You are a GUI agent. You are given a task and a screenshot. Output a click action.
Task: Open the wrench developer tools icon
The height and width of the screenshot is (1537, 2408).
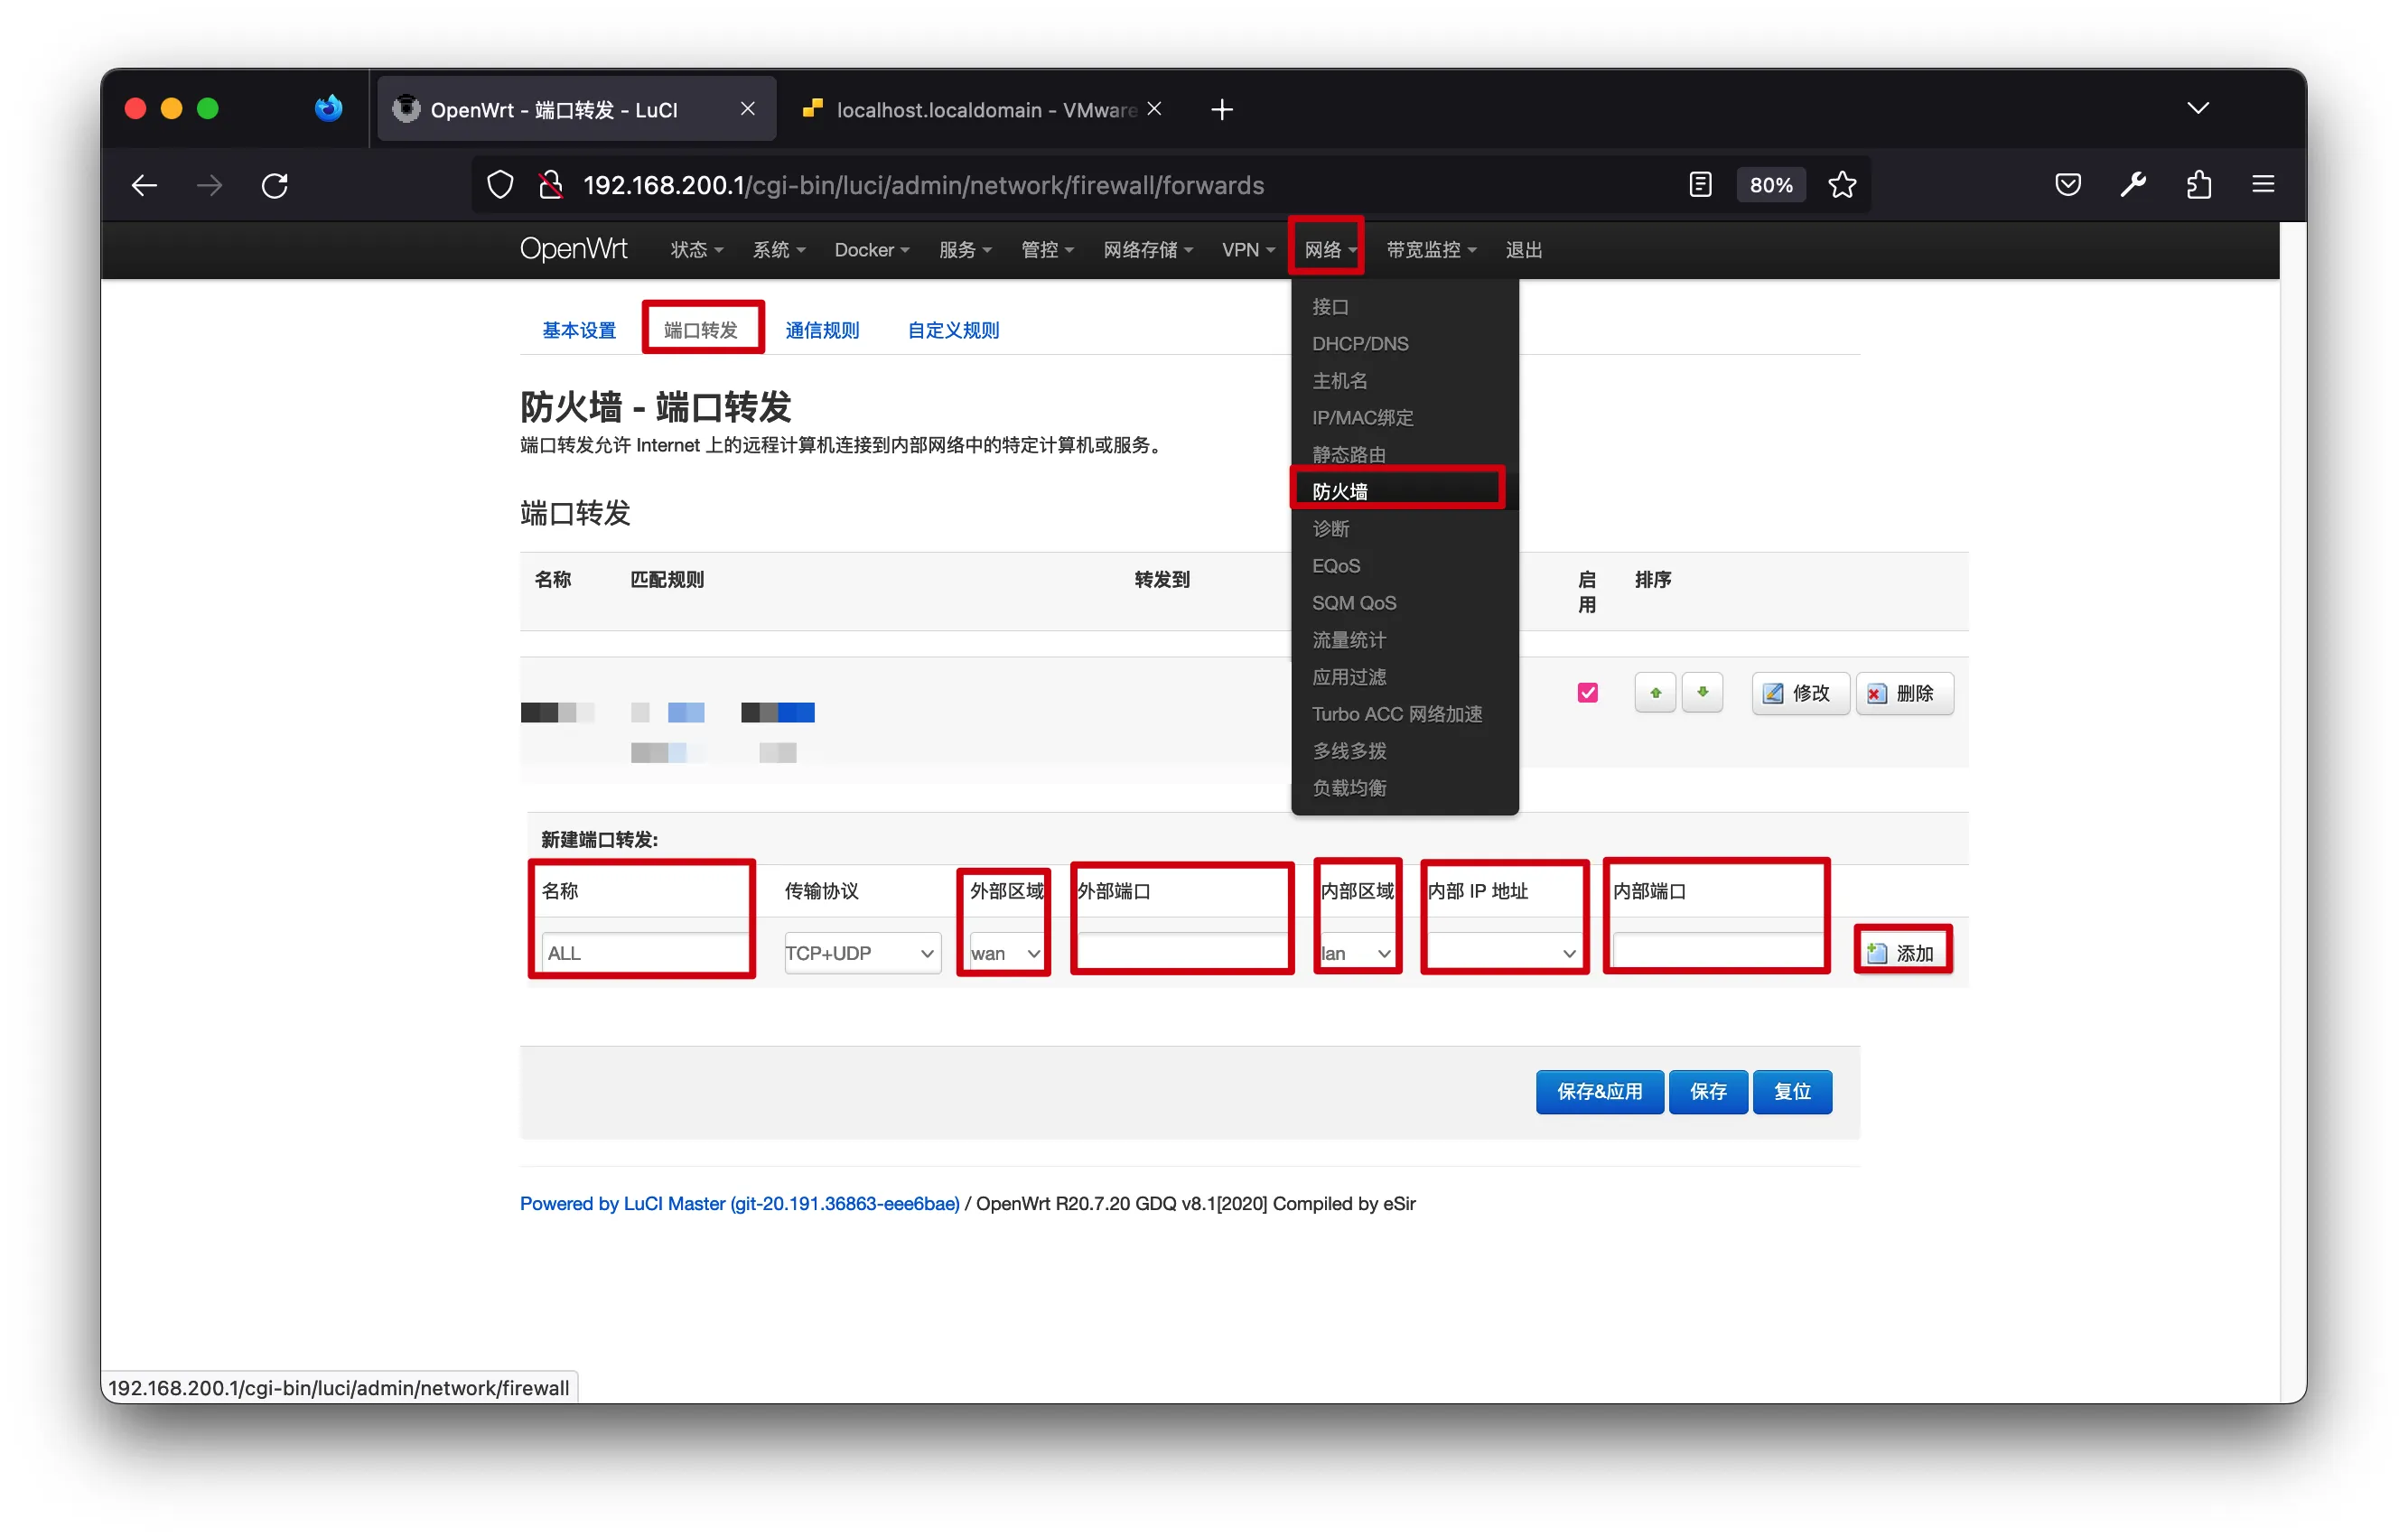click(x=2133, y=185)
